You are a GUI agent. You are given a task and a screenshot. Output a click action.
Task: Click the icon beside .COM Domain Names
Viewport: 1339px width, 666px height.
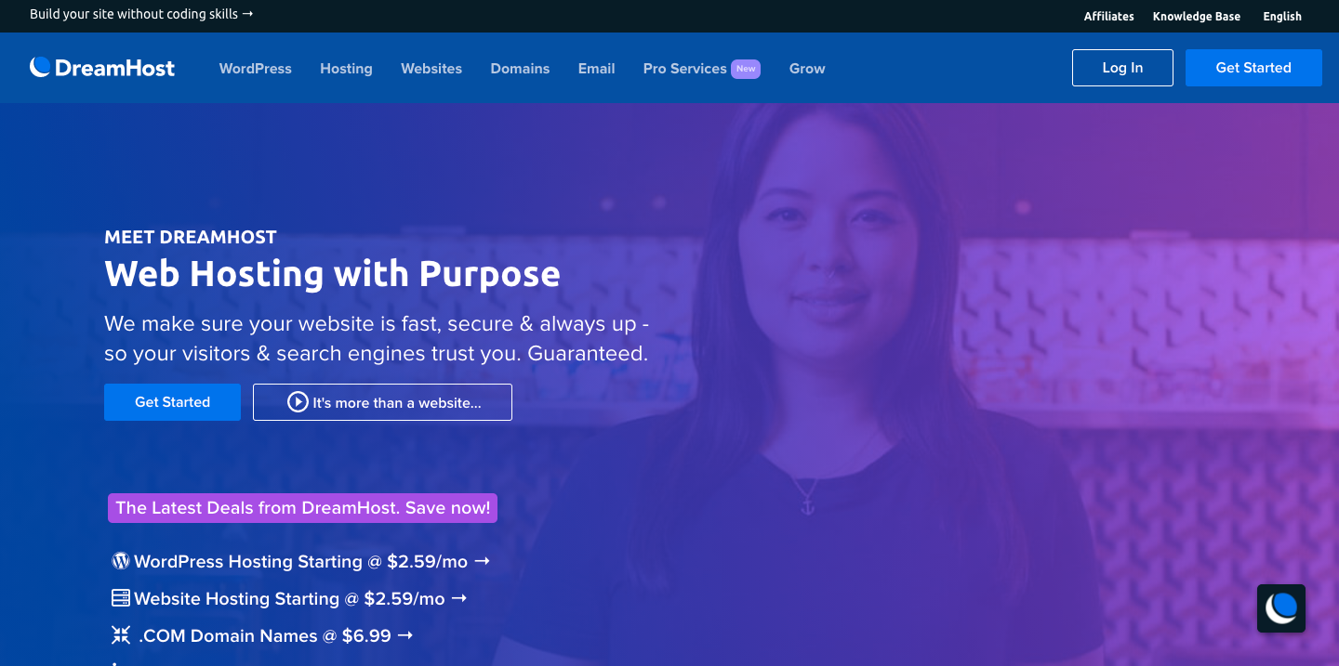pos(121,635)
